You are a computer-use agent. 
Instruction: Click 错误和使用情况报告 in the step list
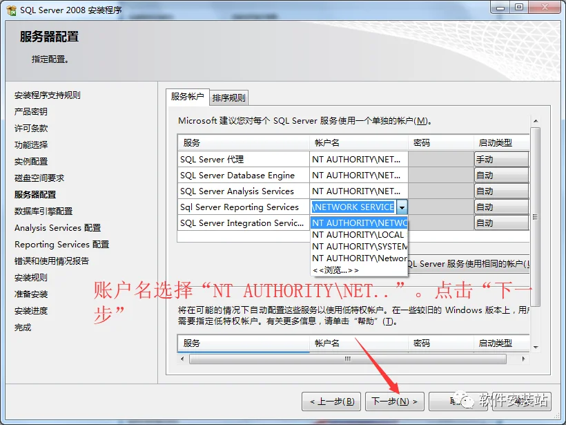(x=52, y=261)
